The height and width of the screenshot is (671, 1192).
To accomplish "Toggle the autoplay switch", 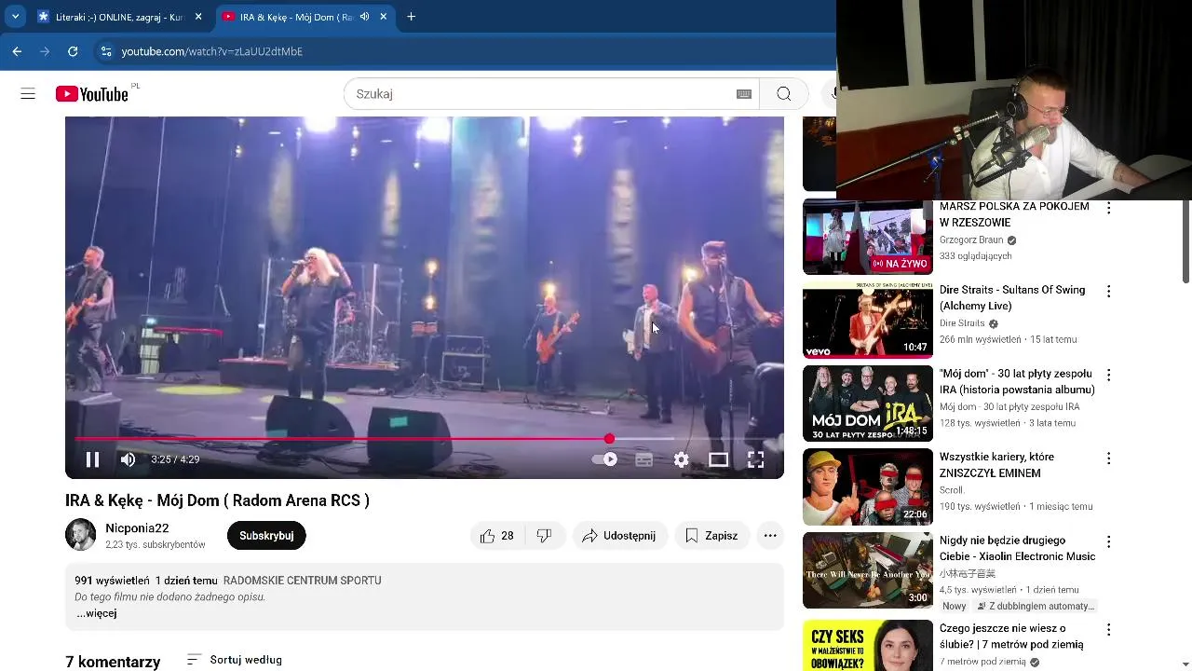I will tap(605, 459).
